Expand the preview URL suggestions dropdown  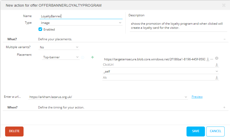click(186, 97)
